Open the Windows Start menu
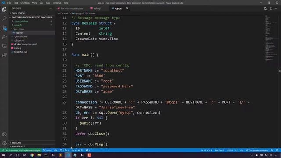 4,155
